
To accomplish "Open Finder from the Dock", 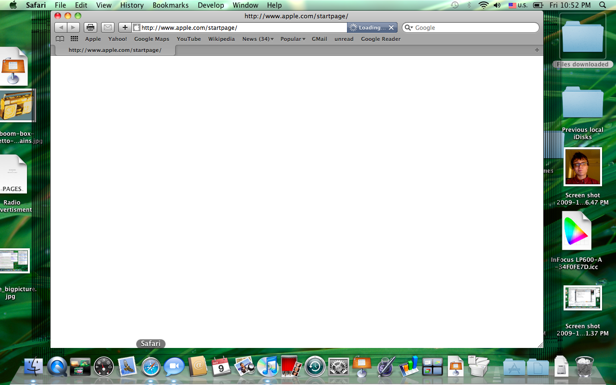I will point(34,367).
